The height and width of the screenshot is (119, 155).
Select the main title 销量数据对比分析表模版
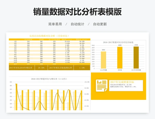tap(78, 12)
